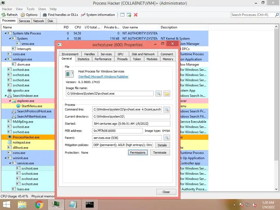This screenshot has width=280, height=210.
Task: Open the Verified Microsoft Windows Publisher link
Action: (x=103, y=77)
